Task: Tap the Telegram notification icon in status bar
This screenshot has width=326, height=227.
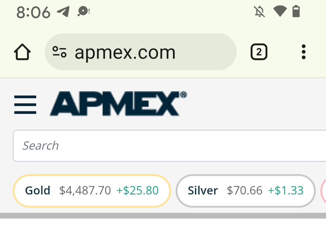Action: tap(63, 12)
